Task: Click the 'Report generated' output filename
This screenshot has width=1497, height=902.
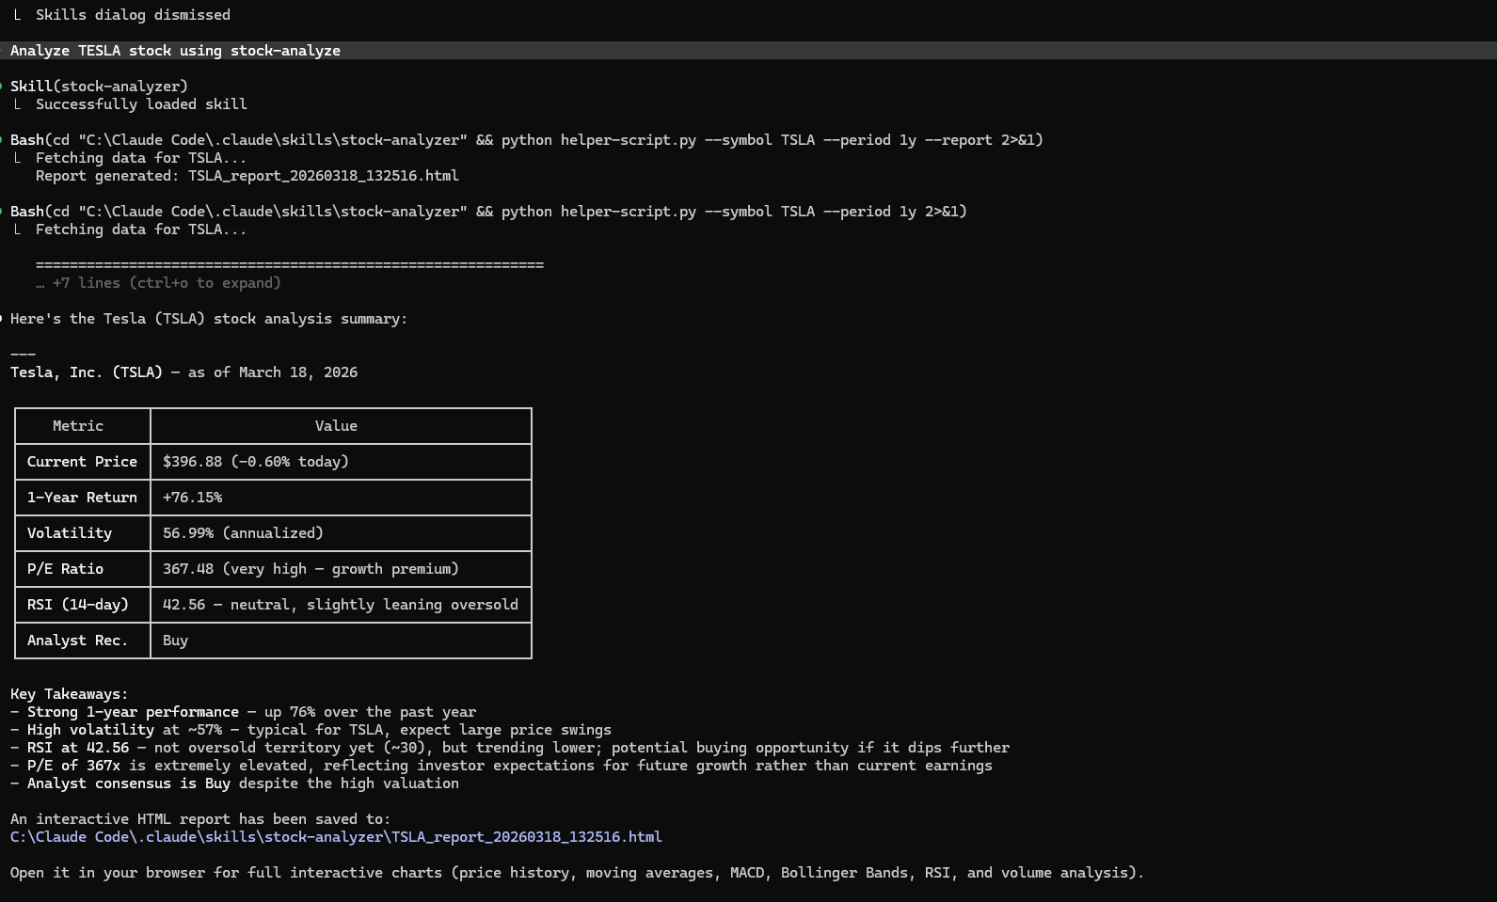Action: [x=323, y=176]
